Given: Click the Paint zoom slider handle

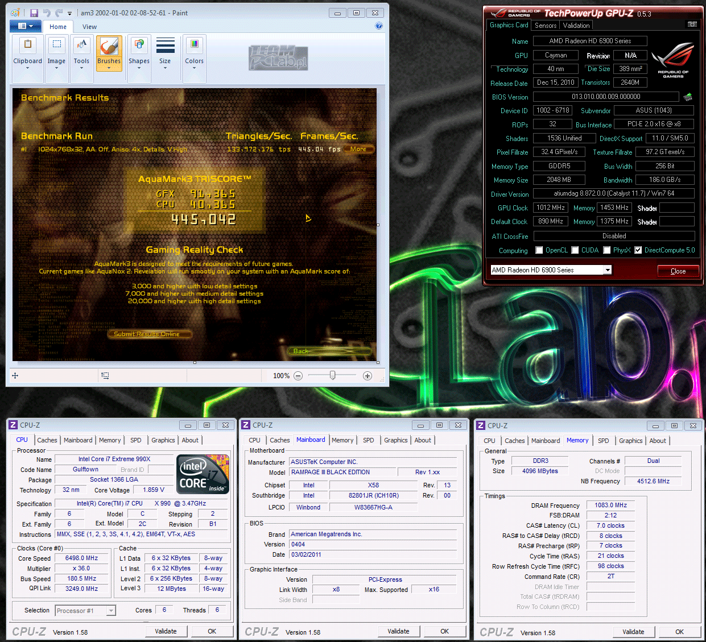Looking at the screenshot, I should coord(333,375).
